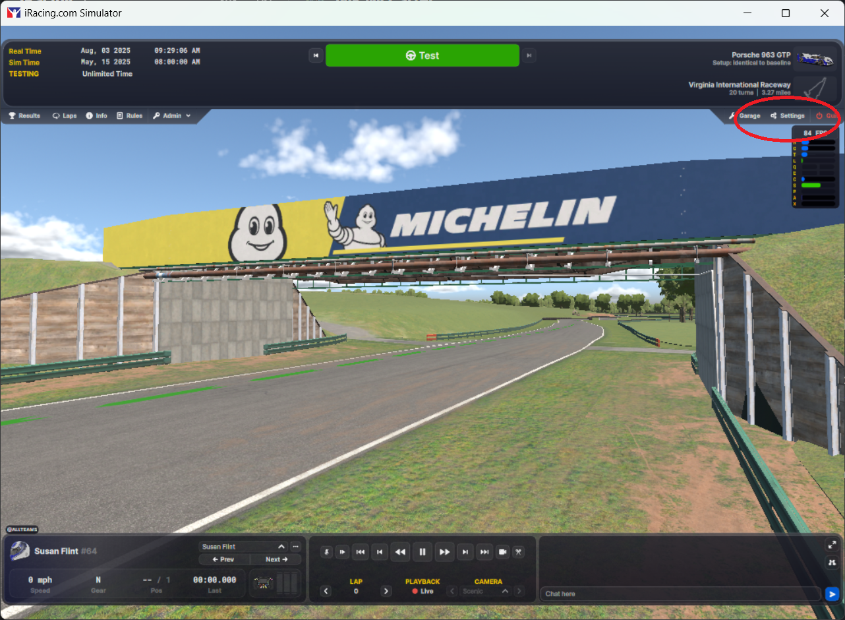Open the Settings menu

pos(788,115)
